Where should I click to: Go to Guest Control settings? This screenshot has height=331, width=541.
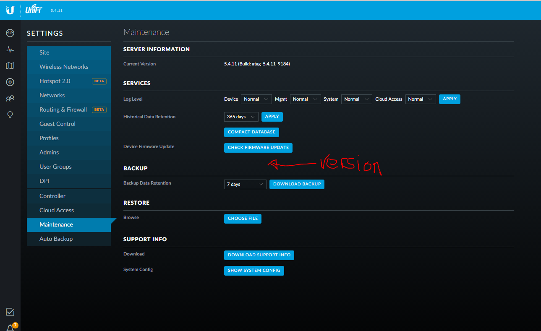pos(57,124)
